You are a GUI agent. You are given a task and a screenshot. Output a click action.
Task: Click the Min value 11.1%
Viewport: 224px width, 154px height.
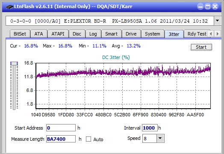[100, 46]
